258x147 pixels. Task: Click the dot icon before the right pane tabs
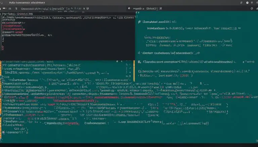pyautogui.click(x=129, y=8)
